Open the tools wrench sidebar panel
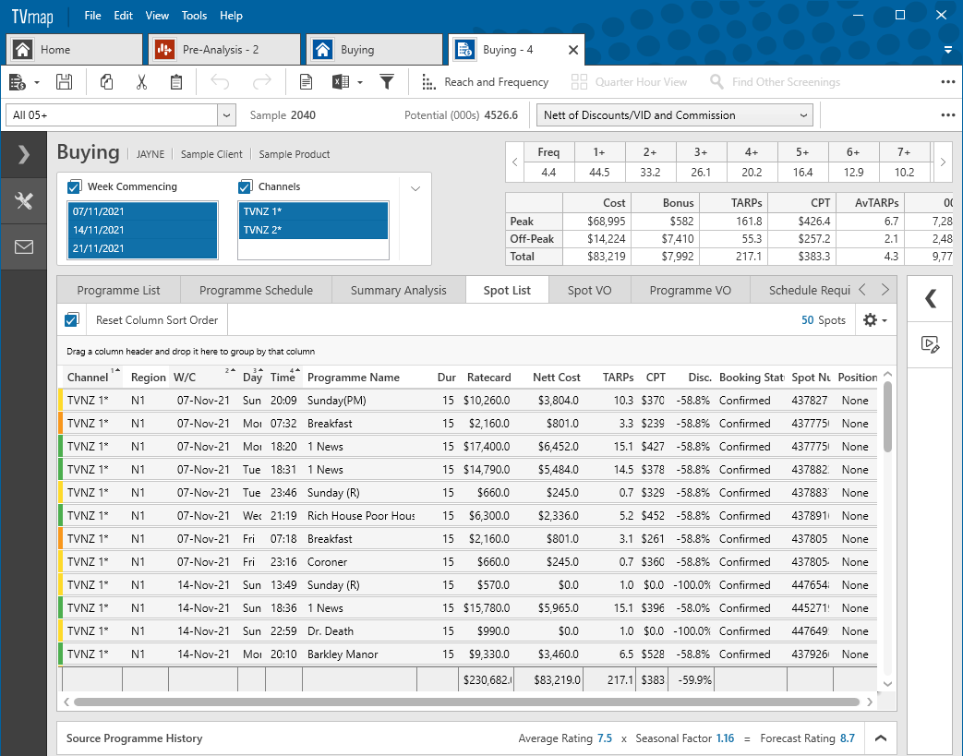Image resolution: width=963 pixels, height=756 pixels. 23,201
